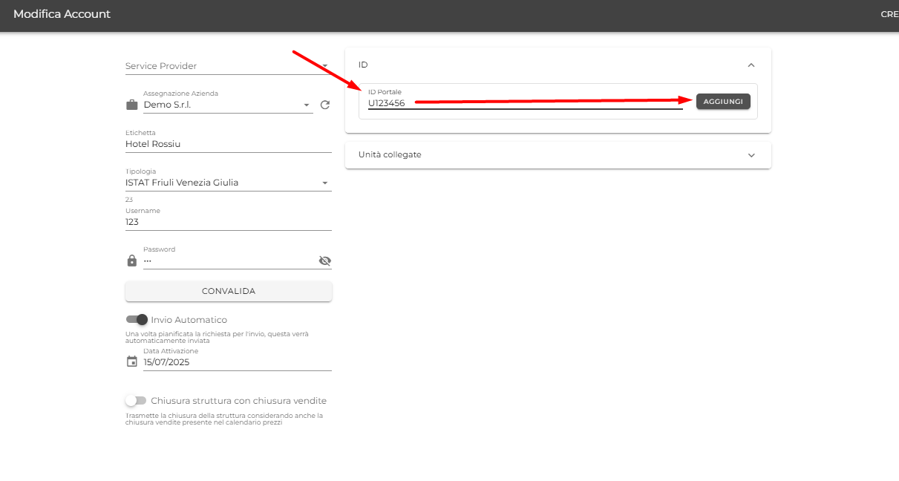Open the Service Provider dropdown

[228, 66]
